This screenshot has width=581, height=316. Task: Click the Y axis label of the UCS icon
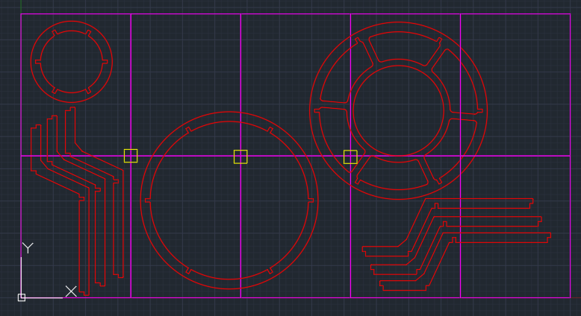pos(28,248)
